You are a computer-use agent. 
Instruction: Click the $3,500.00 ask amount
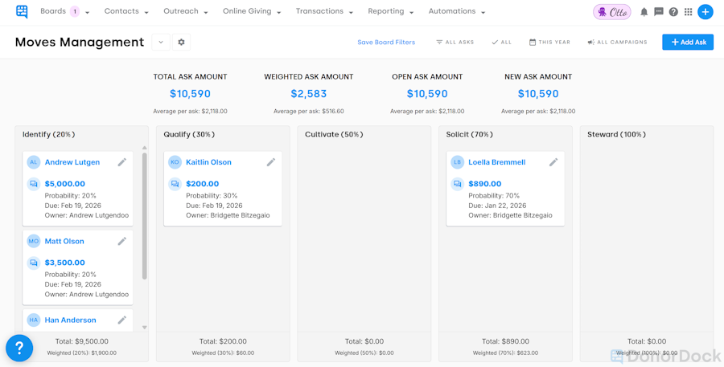click(x=64, y=263)
